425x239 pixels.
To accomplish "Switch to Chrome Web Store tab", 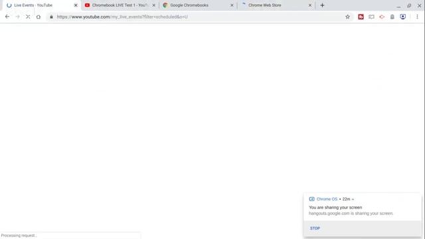I will 276,5.
